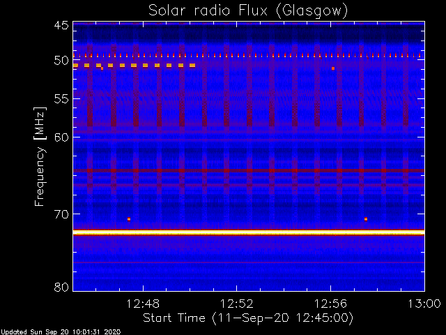This screenshot has height=335, width=446.
Task: Click the bright red spot near 12:57, 71 MHz
Action: tap(366, 219)
